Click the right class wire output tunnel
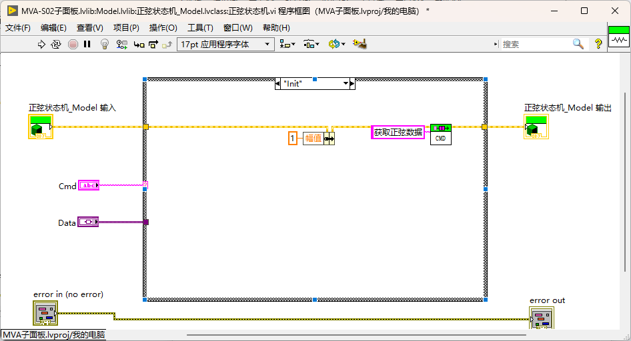Screen dimensions: 631x341 [x=484, y=127]
